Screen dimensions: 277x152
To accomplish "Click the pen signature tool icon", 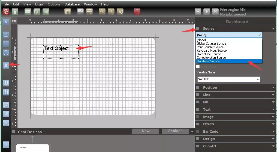I will click(x=6, y=145).
